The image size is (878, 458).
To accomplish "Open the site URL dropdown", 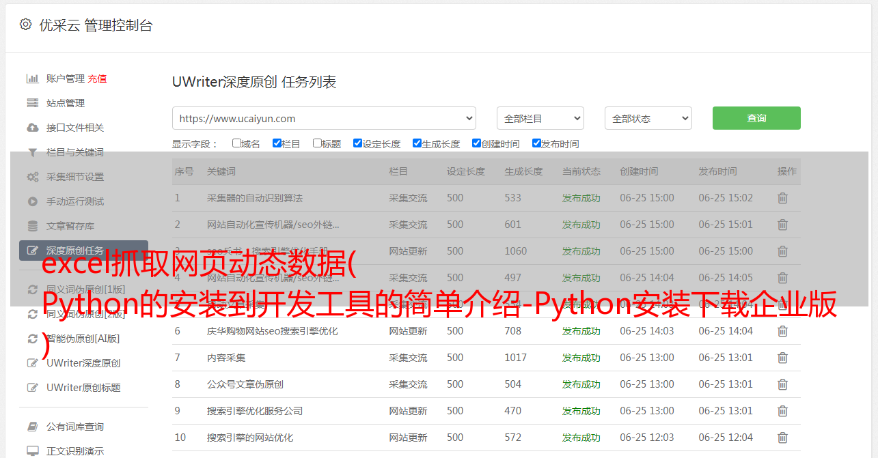I will pos(324,118).
